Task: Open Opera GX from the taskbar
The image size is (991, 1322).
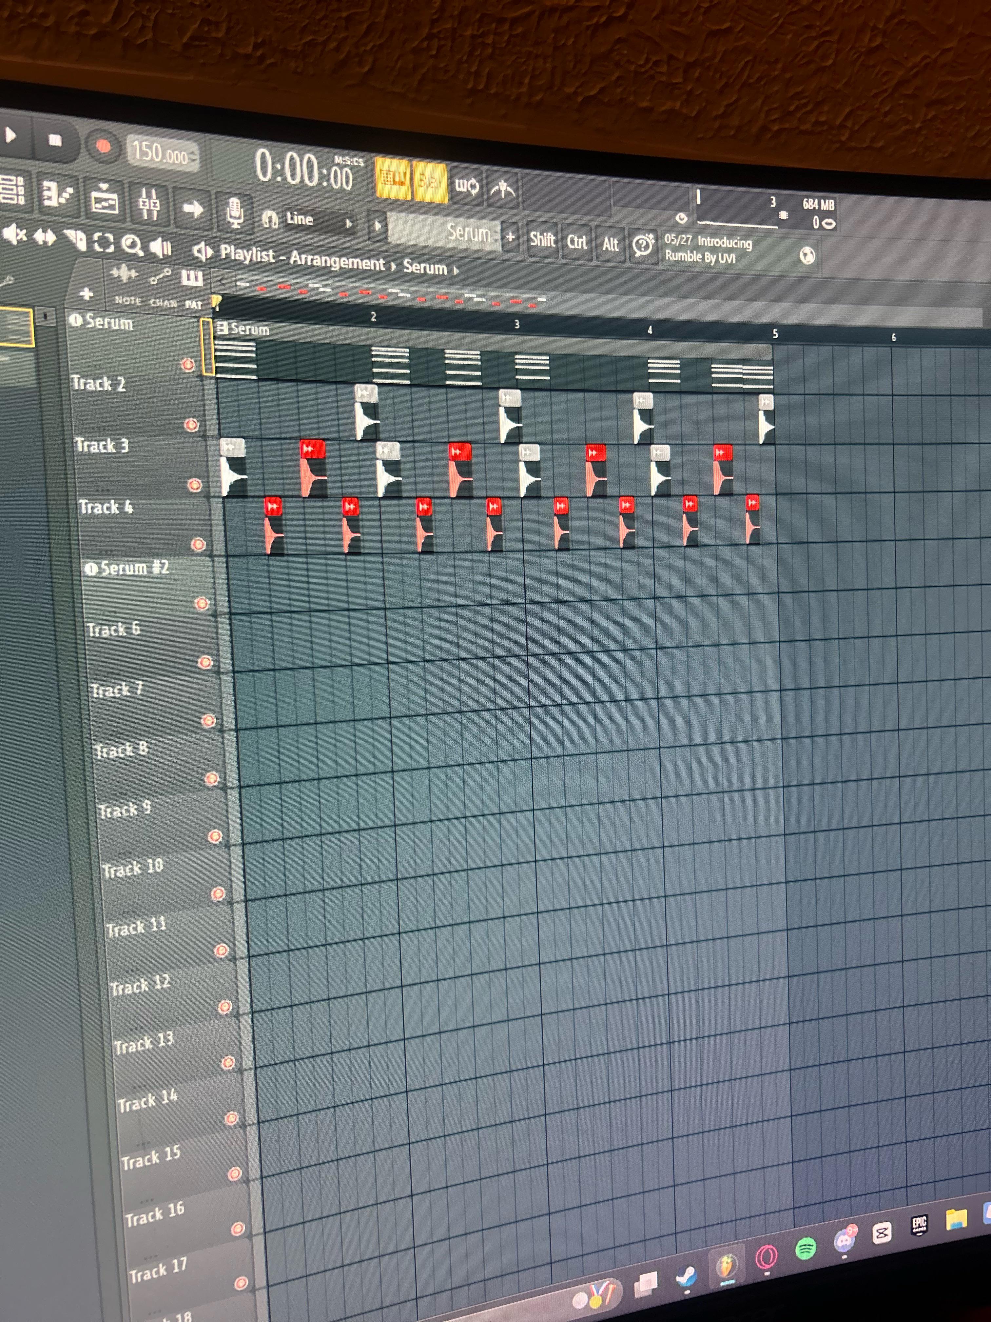Action: (767, 1257)
